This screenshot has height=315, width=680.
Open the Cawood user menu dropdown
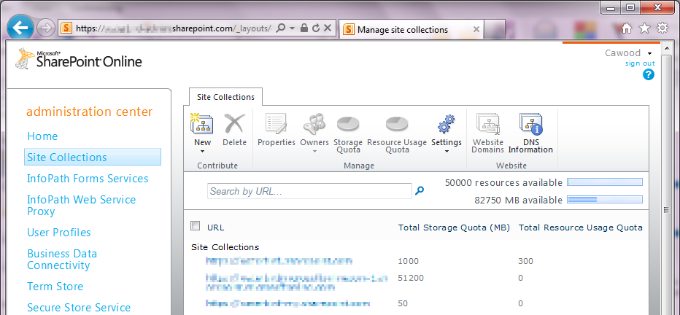[x=649, y=53]
